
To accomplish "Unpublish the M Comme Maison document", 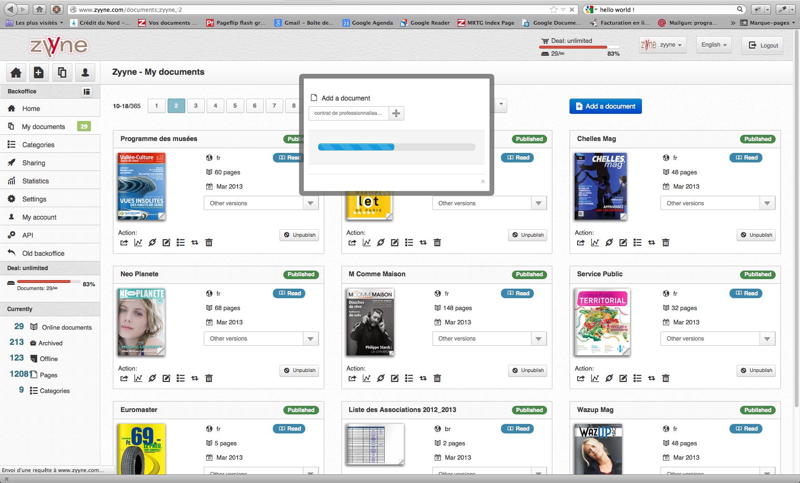I will 528,371.
